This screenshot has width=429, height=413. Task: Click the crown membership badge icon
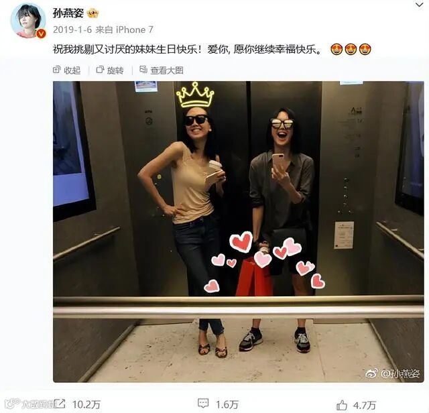[x=93, y=13]
